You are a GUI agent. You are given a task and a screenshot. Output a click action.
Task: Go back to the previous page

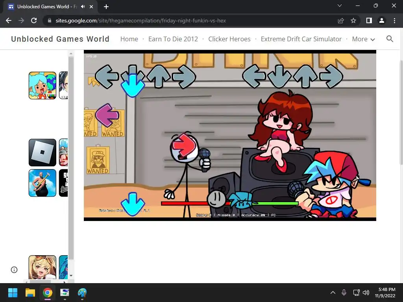[9, 20]
